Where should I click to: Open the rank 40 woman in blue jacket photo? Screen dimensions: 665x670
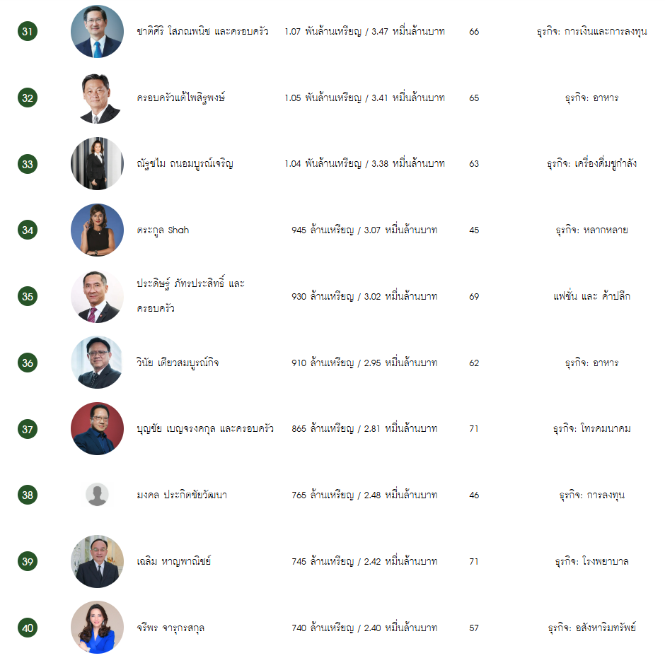[x=97, y=628]
